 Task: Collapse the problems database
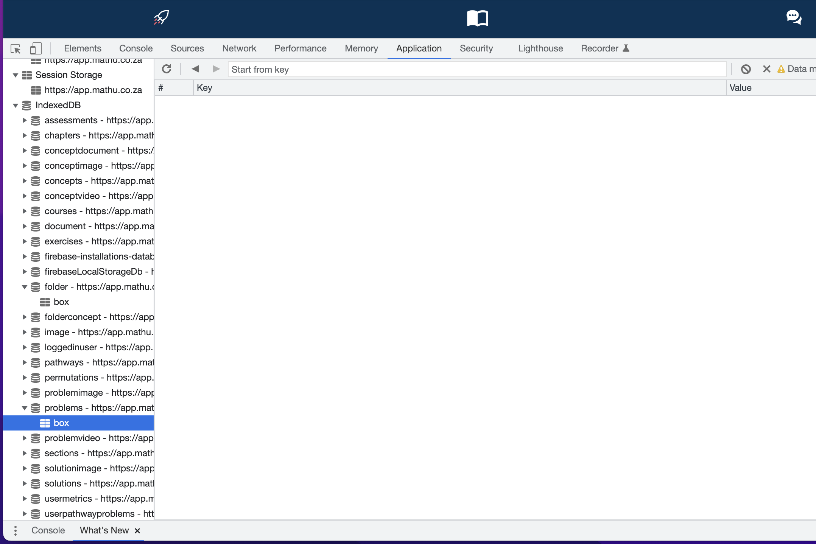[25, 408]
